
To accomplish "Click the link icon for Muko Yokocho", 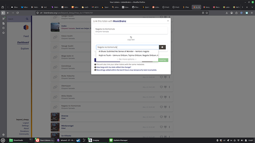I will 55,77.
